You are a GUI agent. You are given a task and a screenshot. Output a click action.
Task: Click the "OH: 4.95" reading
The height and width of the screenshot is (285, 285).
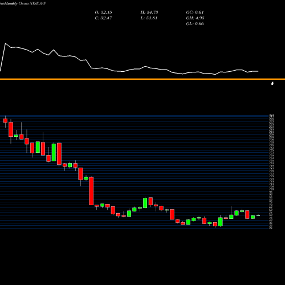pyautogui.click(x=195, y=18)
